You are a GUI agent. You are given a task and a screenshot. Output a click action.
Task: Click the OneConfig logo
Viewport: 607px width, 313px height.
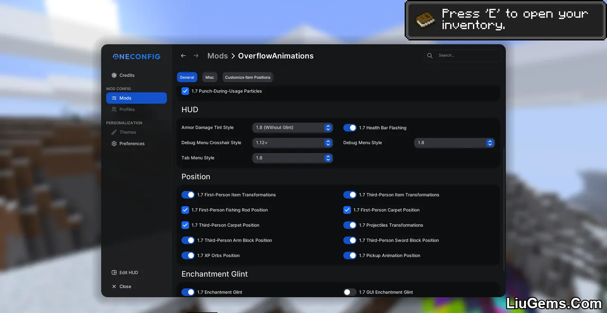coord(137,56)
